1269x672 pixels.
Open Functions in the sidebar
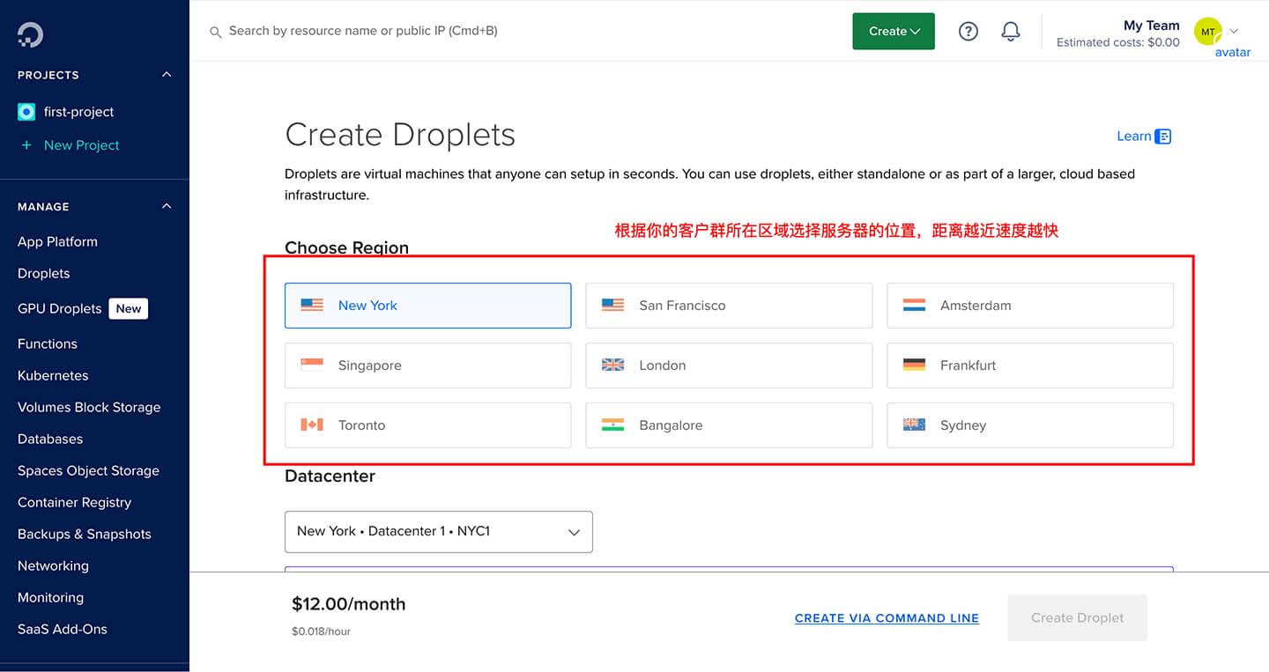click(48, 343)
